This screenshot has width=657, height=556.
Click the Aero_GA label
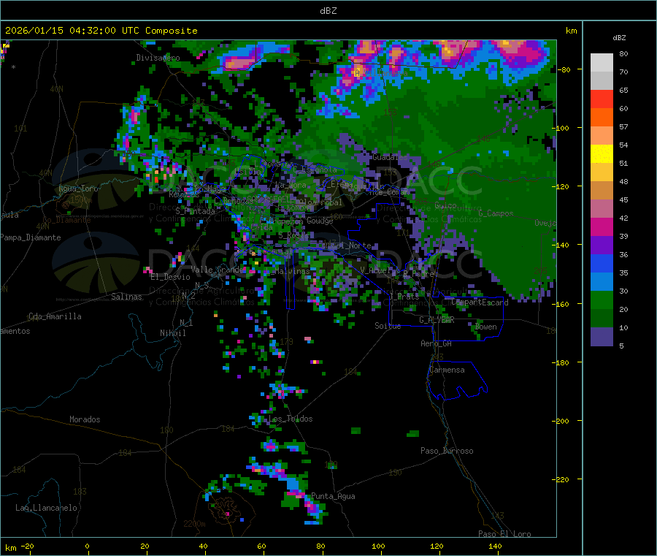(437, 343)
